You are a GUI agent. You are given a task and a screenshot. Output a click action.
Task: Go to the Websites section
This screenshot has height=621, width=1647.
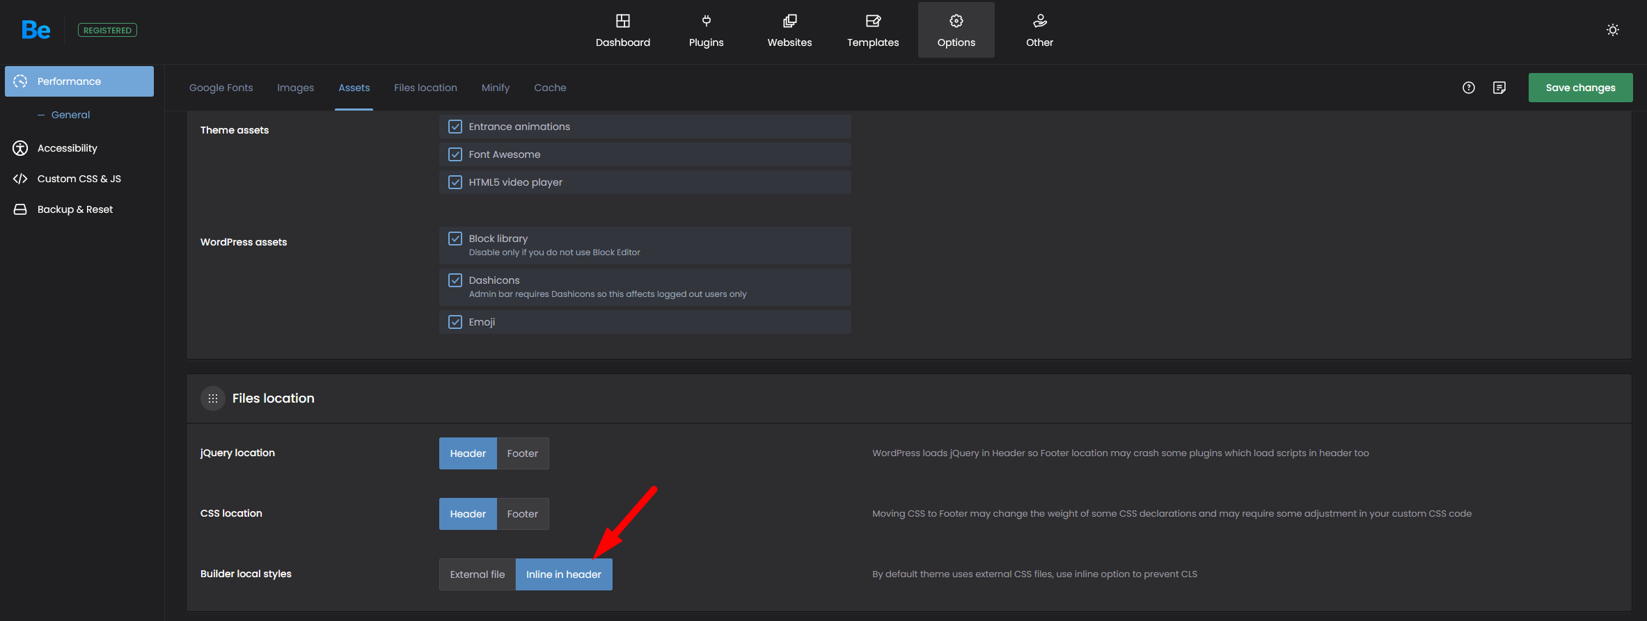[789, 31]
